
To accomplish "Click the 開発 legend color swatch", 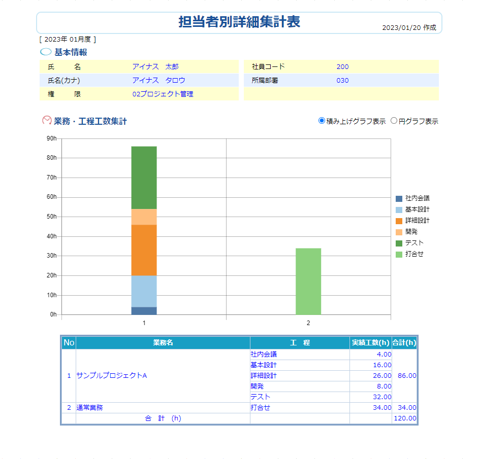I will pos(399,232).
